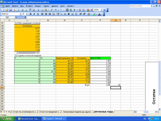
Task: Open the Правка menu
Action: pos(15,6)
